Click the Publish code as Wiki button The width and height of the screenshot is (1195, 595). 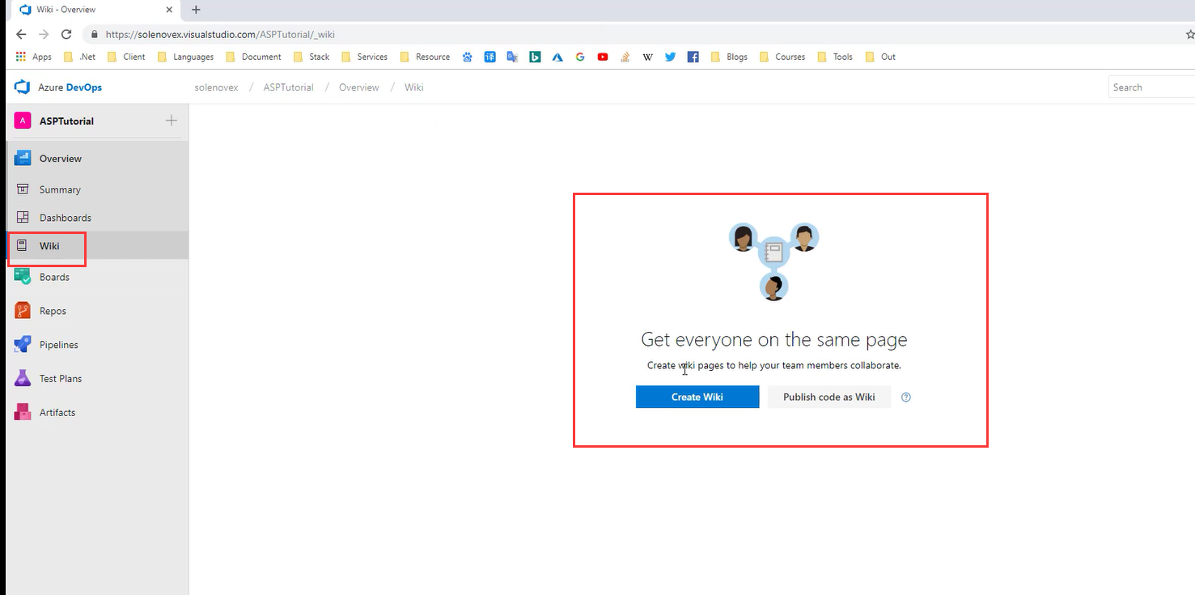pos(828,397)
